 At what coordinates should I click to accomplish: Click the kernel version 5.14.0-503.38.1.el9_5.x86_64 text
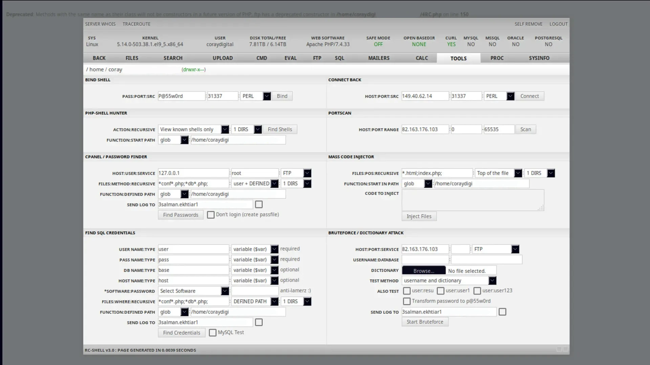point(150,44)
